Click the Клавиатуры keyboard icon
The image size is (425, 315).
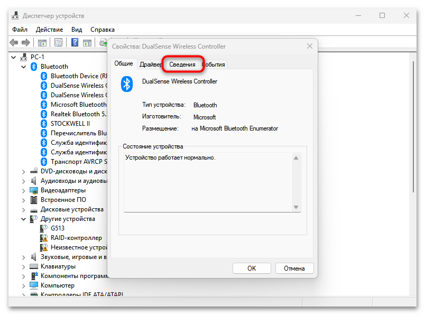tap(34, 266)
